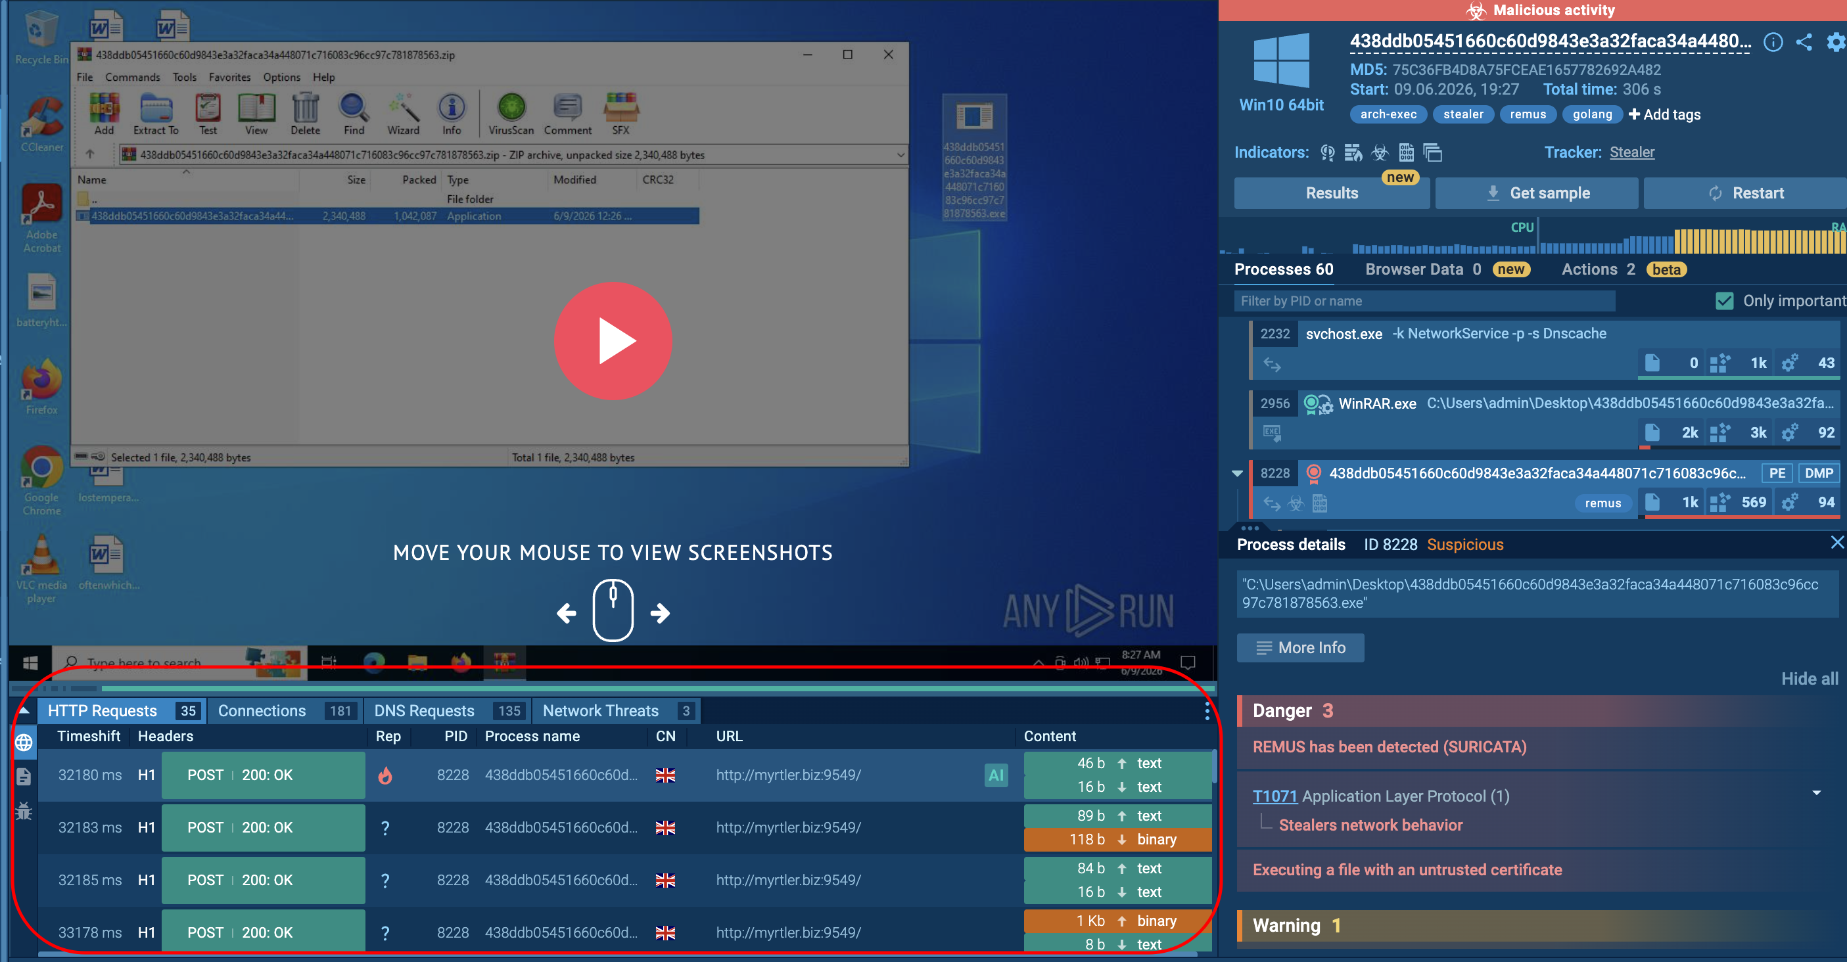
Task: Click the T1071 technique link
Action: tap(1274, 796)
